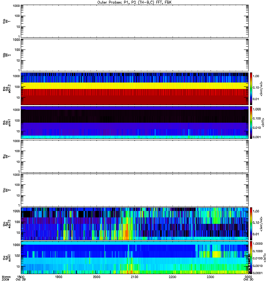The width and height of the screenshot is (269, 287).
Task: Click the yellow band in thb fbk edc12 spectrogram
Action: click(134, 86)
